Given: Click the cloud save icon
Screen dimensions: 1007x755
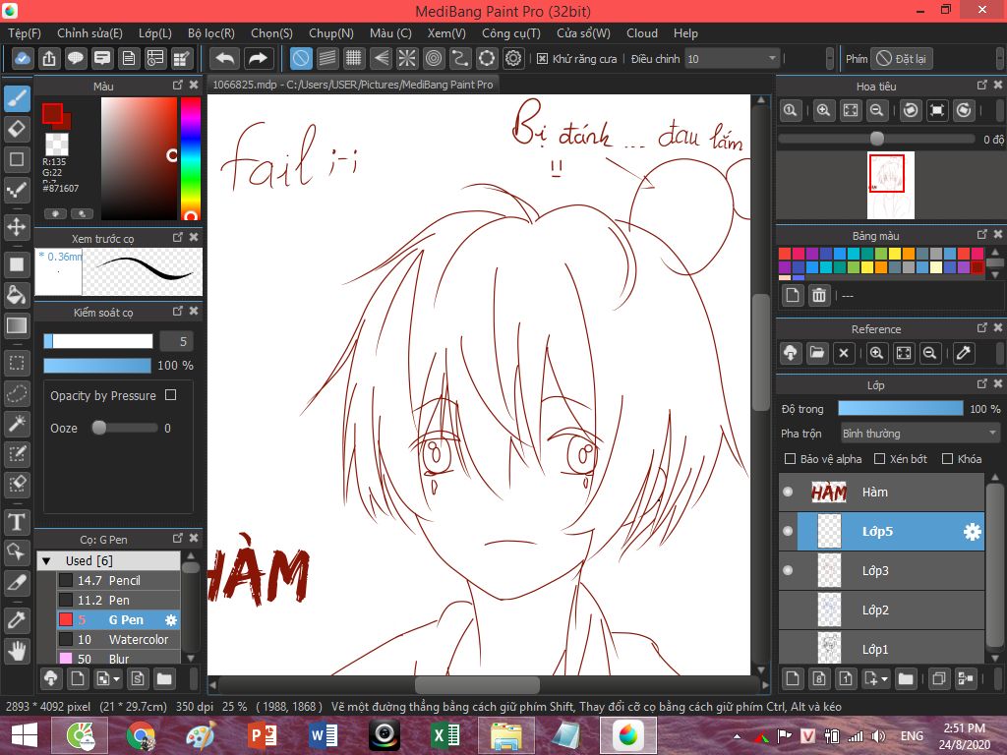Looking at the screenshot, I should [22, 58].
